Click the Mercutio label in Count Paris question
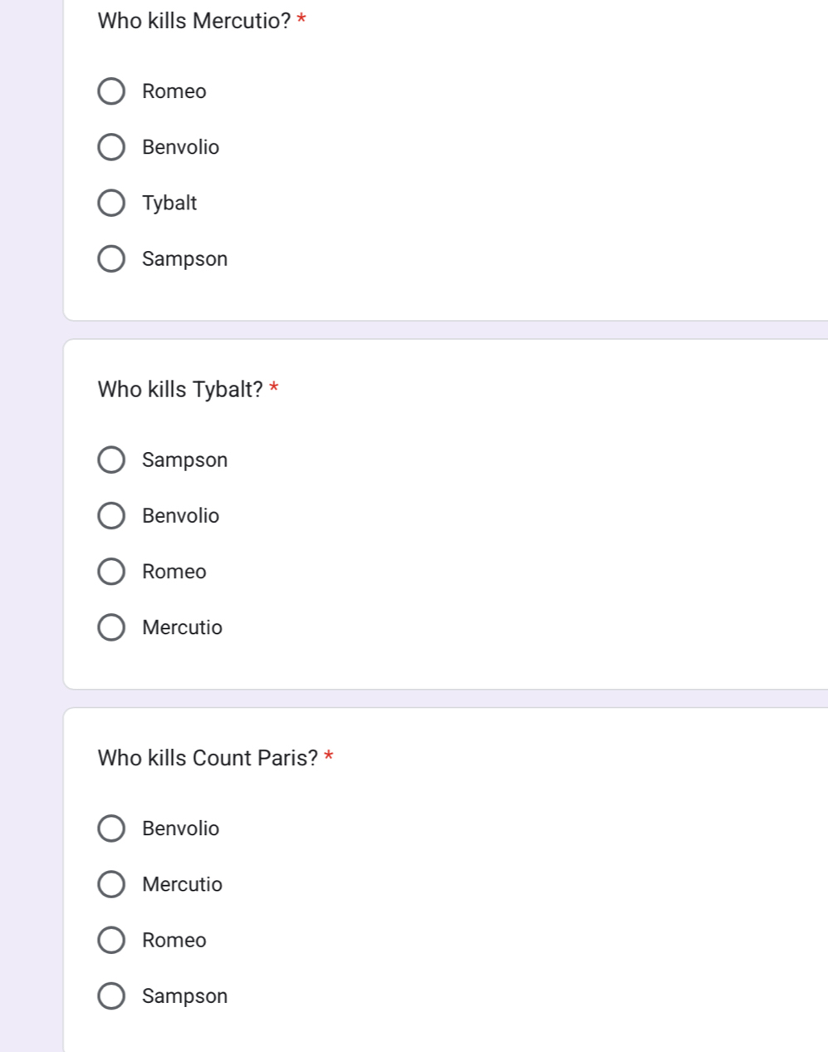The height and width of the screenshot is (1052, 828). tap(182, 884)
